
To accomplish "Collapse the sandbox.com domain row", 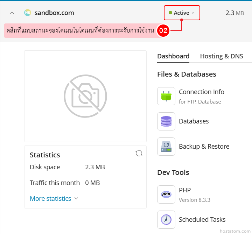I will click(x=12, y=13).
